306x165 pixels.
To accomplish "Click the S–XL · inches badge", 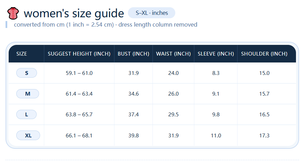I will pyautogui.click(x=151, y=13).
